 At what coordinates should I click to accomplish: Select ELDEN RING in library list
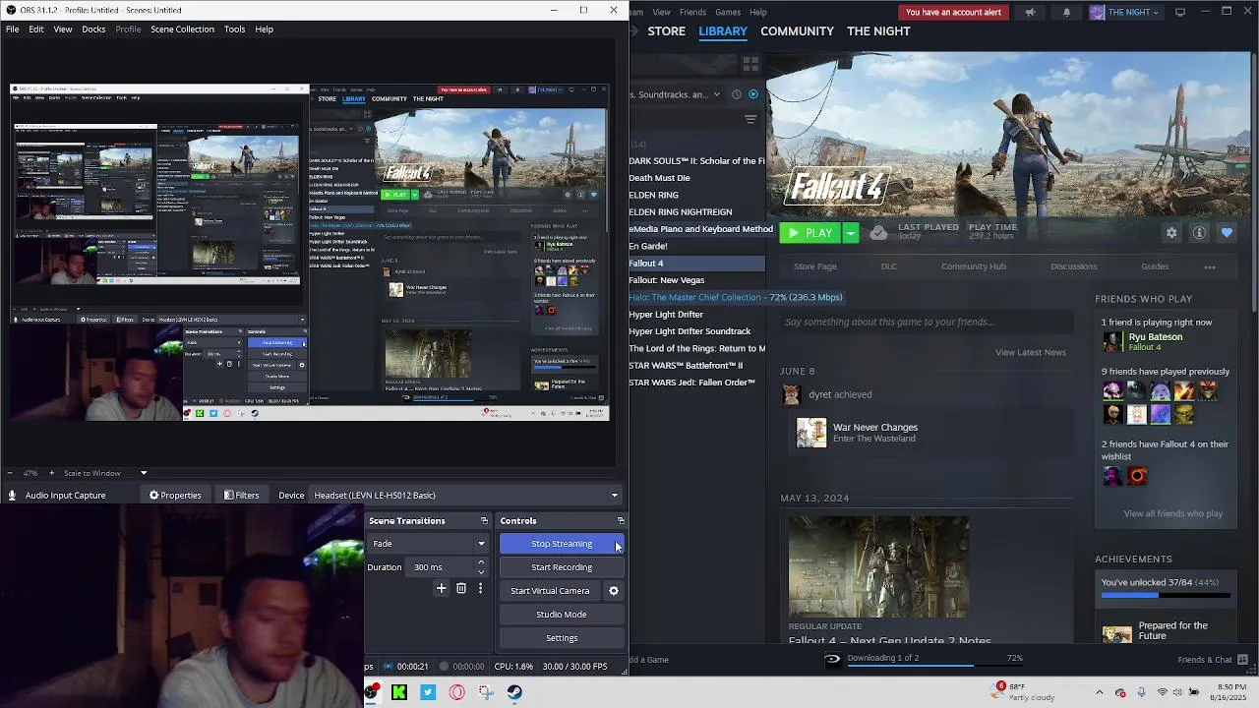point(653,195)
